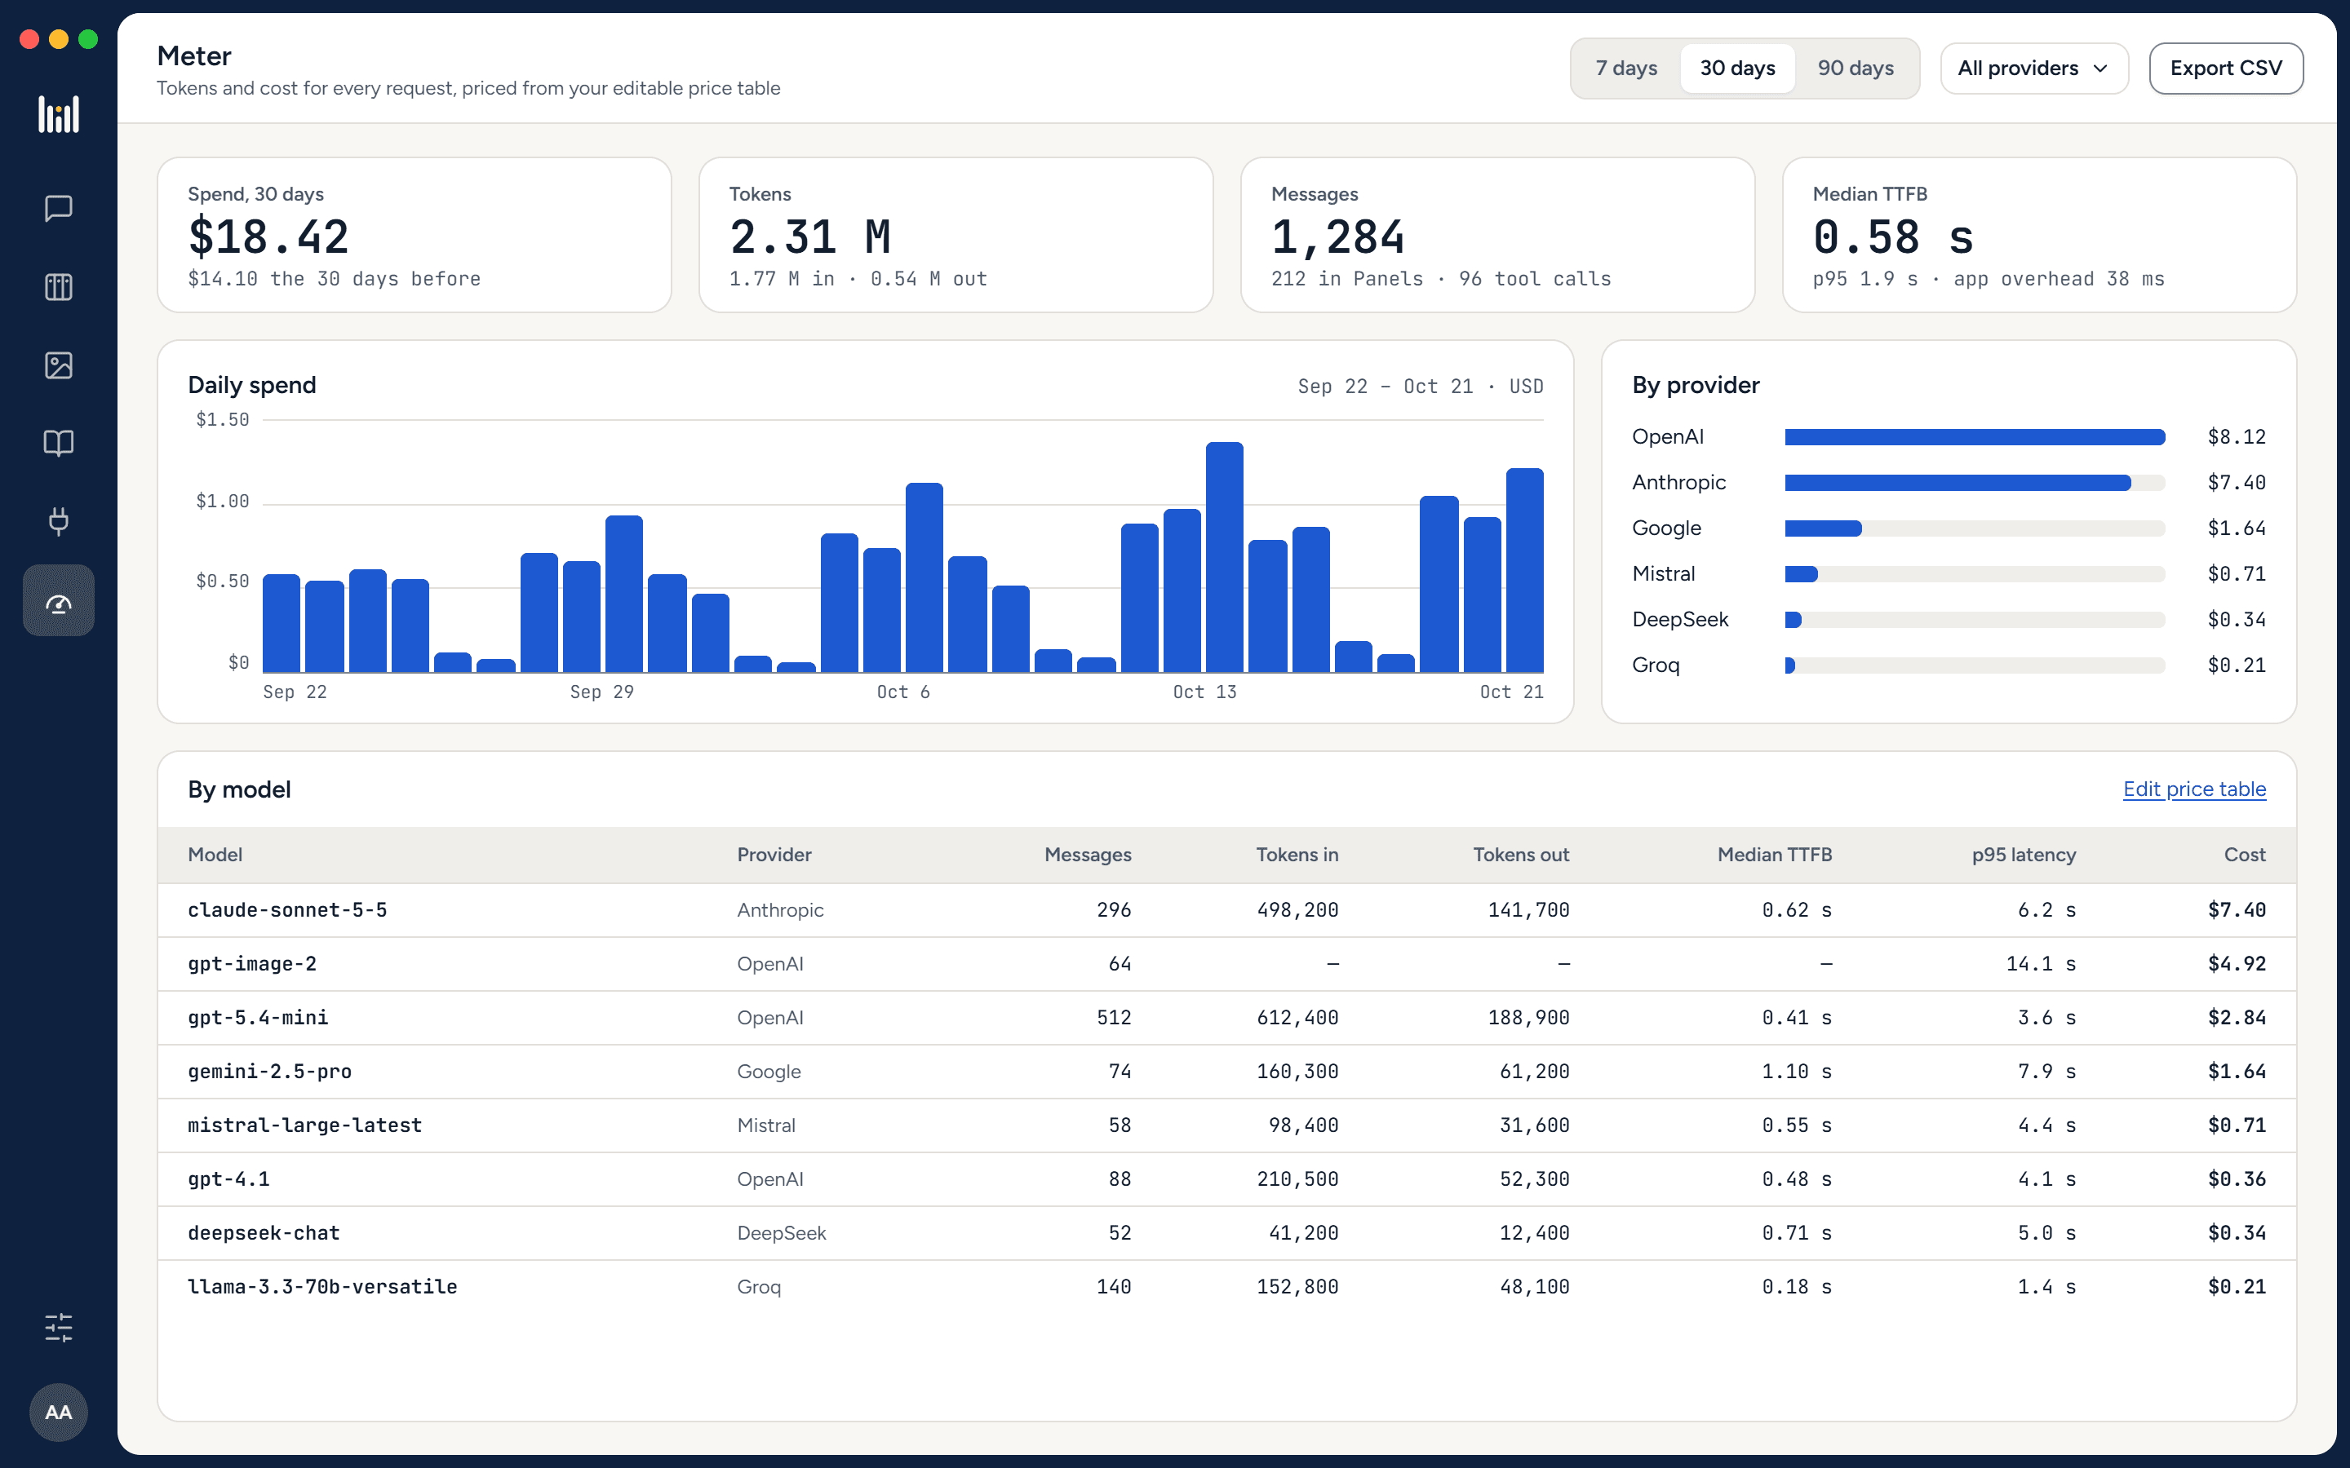Viewport: 2350px width, 1468px height.
Task: Switch range to 7 days
Action: tap(1626, 68)
